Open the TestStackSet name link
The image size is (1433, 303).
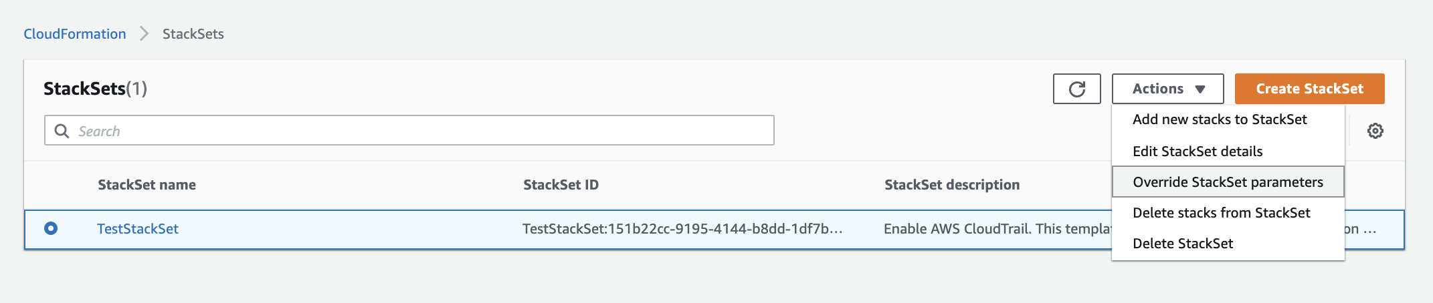[138, 229]
